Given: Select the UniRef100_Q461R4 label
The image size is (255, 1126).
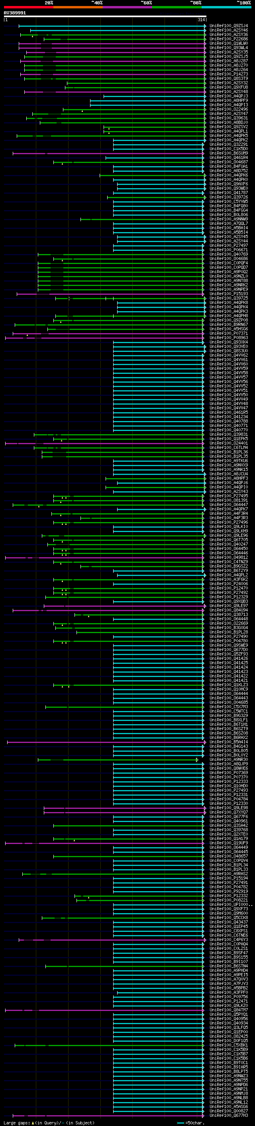Looking at the screenshot, I should pyautogui.click(x=229, y=157).
